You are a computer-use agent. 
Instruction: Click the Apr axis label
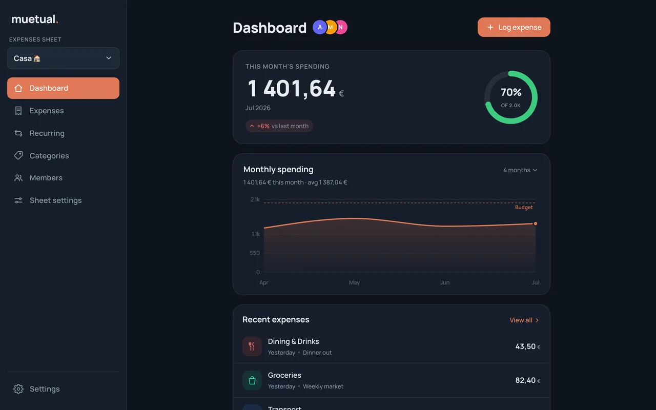[x=264, y=282]
